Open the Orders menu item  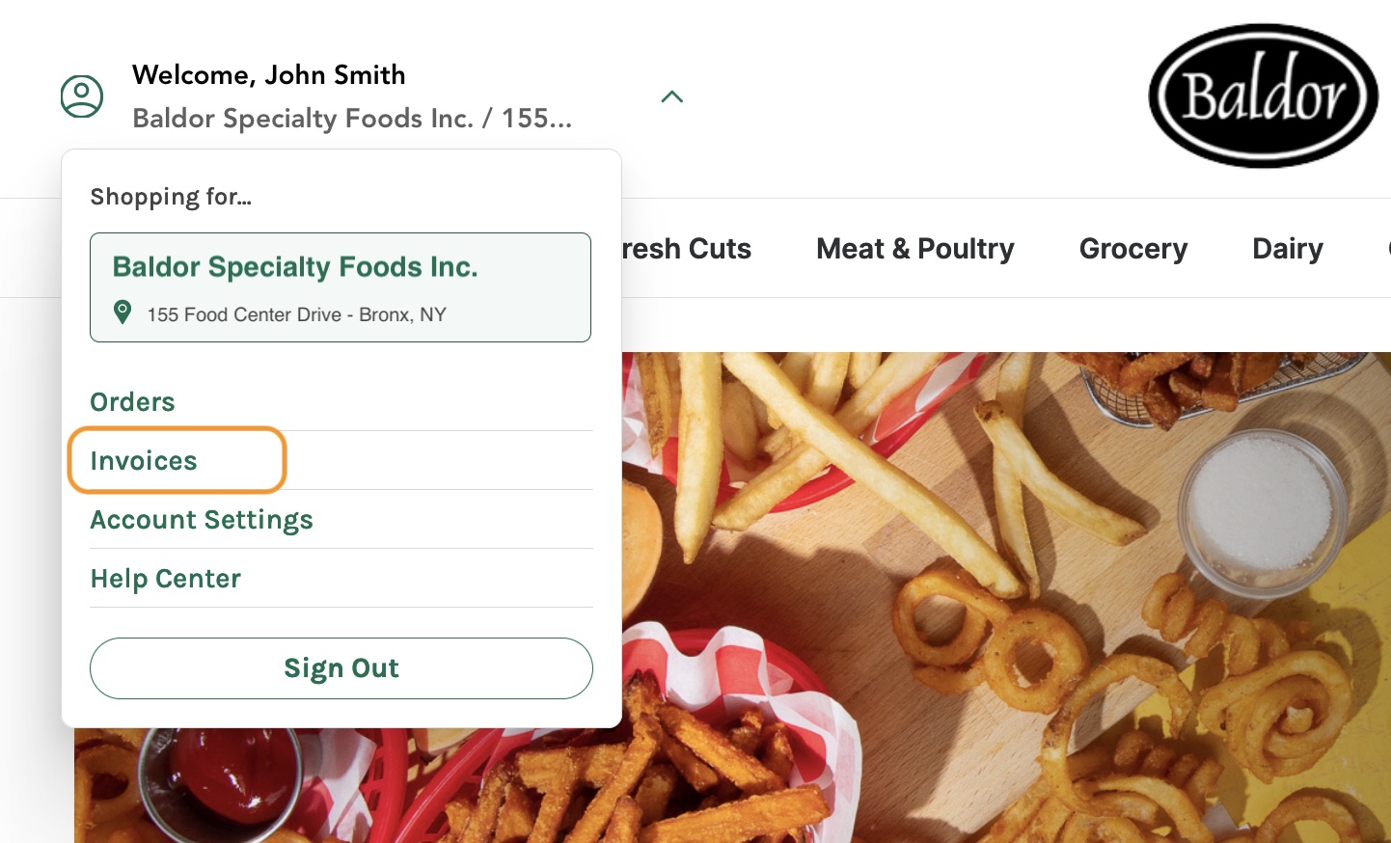pos(132,402)
